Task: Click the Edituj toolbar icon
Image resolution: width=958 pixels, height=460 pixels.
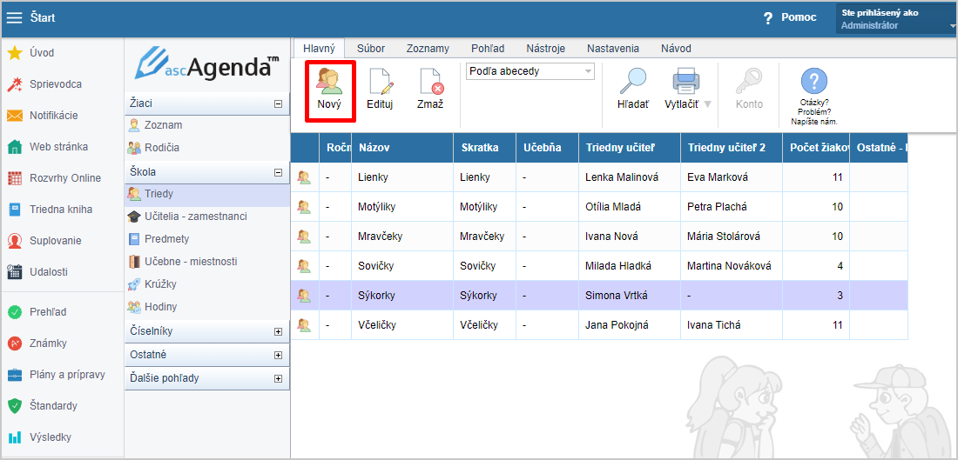Action: [380, 83]
